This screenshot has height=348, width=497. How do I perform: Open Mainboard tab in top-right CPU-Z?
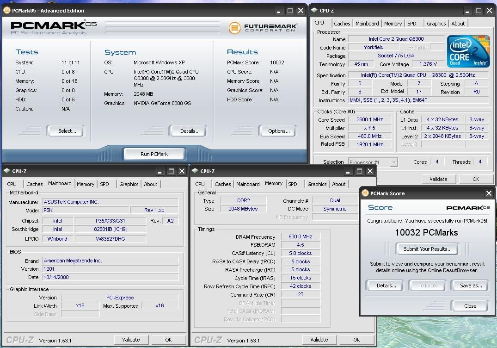coord(367,24)
